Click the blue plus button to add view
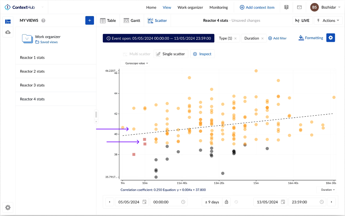 point(90,21)
